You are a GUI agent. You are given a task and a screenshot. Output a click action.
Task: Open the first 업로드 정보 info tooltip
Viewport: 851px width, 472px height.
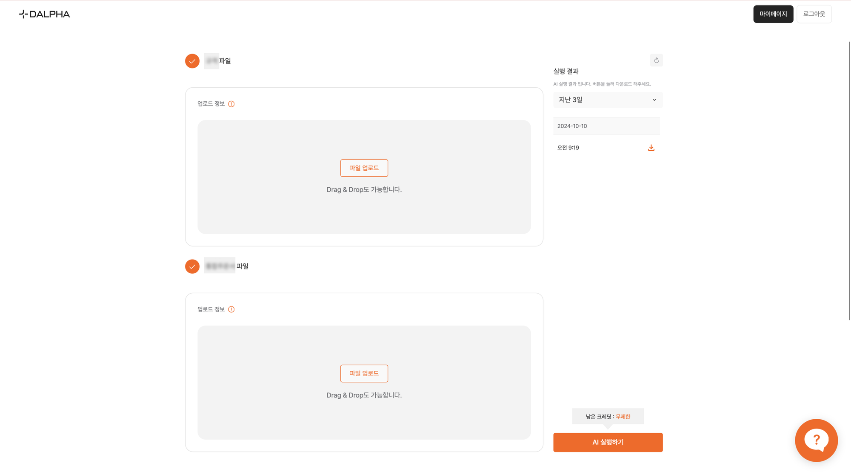coord(231,103)
